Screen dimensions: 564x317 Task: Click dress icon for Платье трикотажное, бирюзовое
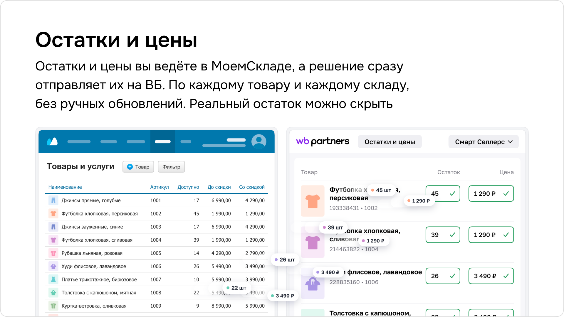point(53,279)
